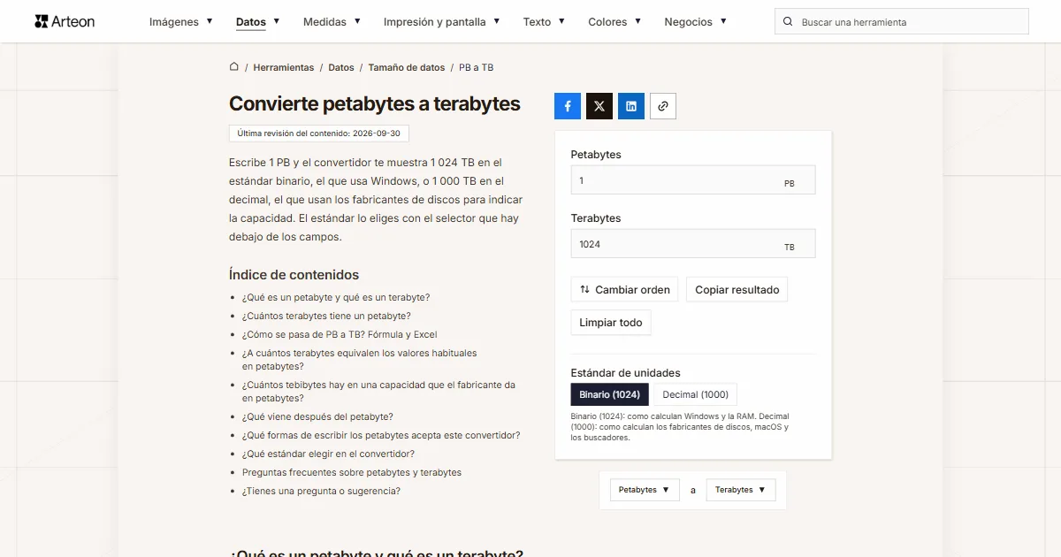This screenshot has width=1061, height=557.
Task: Jump to Fórmula y Excel section
Action: pos(340,334)
